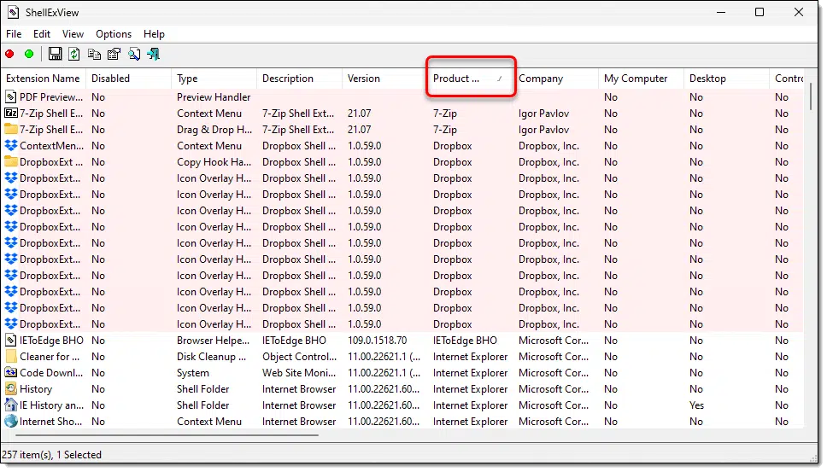Screen dimensions: 827x472
Task: Sort by the Extension Name column header
Action: [43, 79]
